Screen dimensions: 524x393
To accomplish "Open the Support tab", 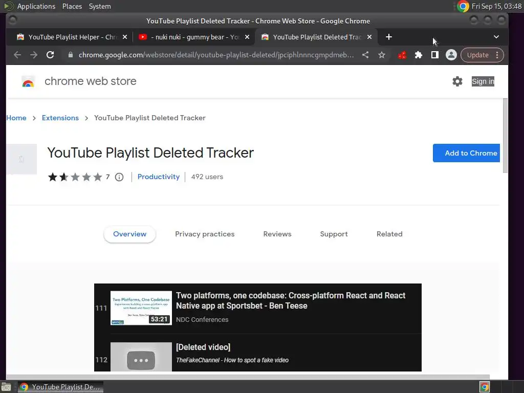I will click(x=334, y=234).
